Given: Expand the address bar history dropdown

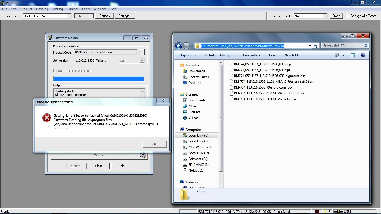Looking at the screenshot, I should click(310, 46).
